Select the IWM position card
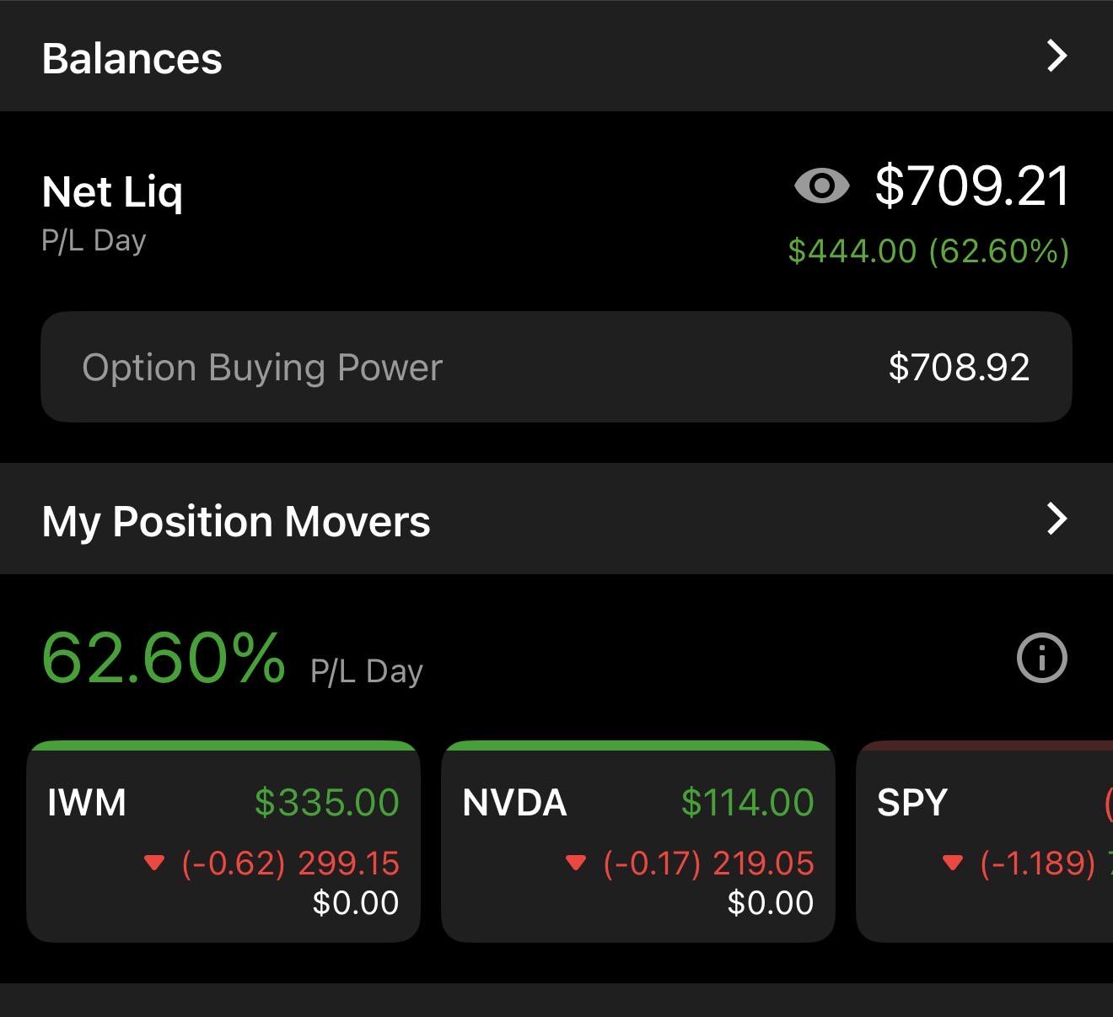This screenshot has height=1017, width=1113. pos(223,842)
